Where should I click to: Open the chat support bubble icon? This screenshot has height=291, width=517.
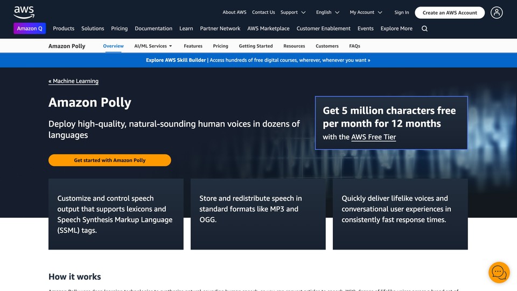[x=499, y=273]
